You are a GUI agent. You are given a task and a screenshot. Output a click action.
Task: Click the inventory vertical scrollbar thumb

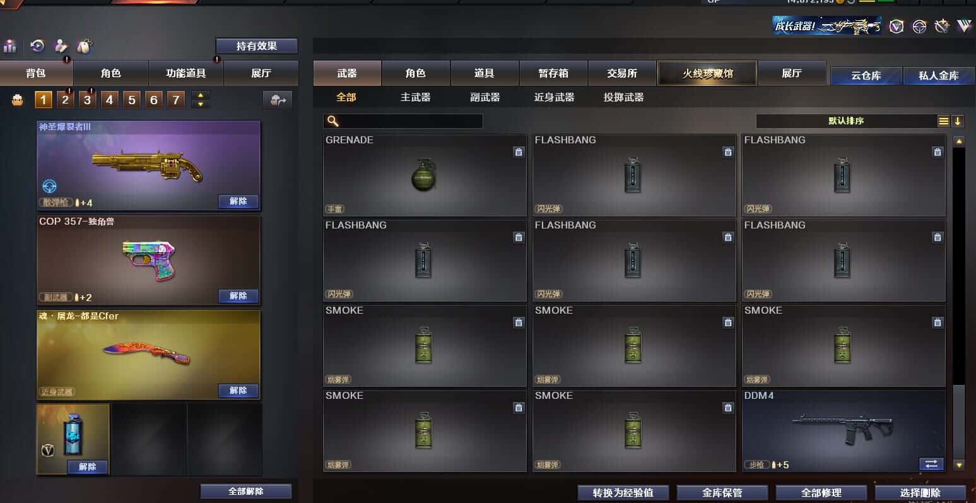coord(959,421)
